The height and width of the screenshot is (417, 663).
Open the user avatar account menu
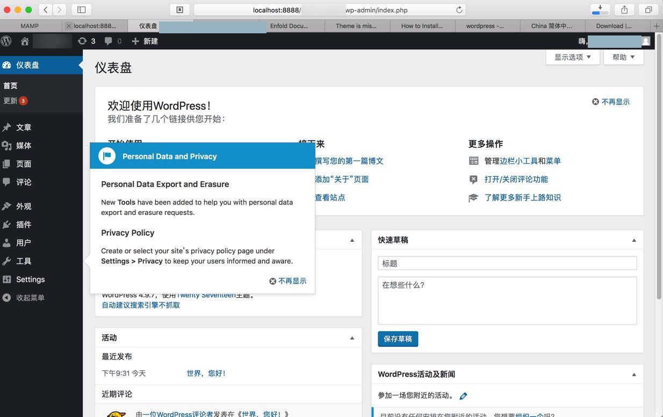click(646, 41)
